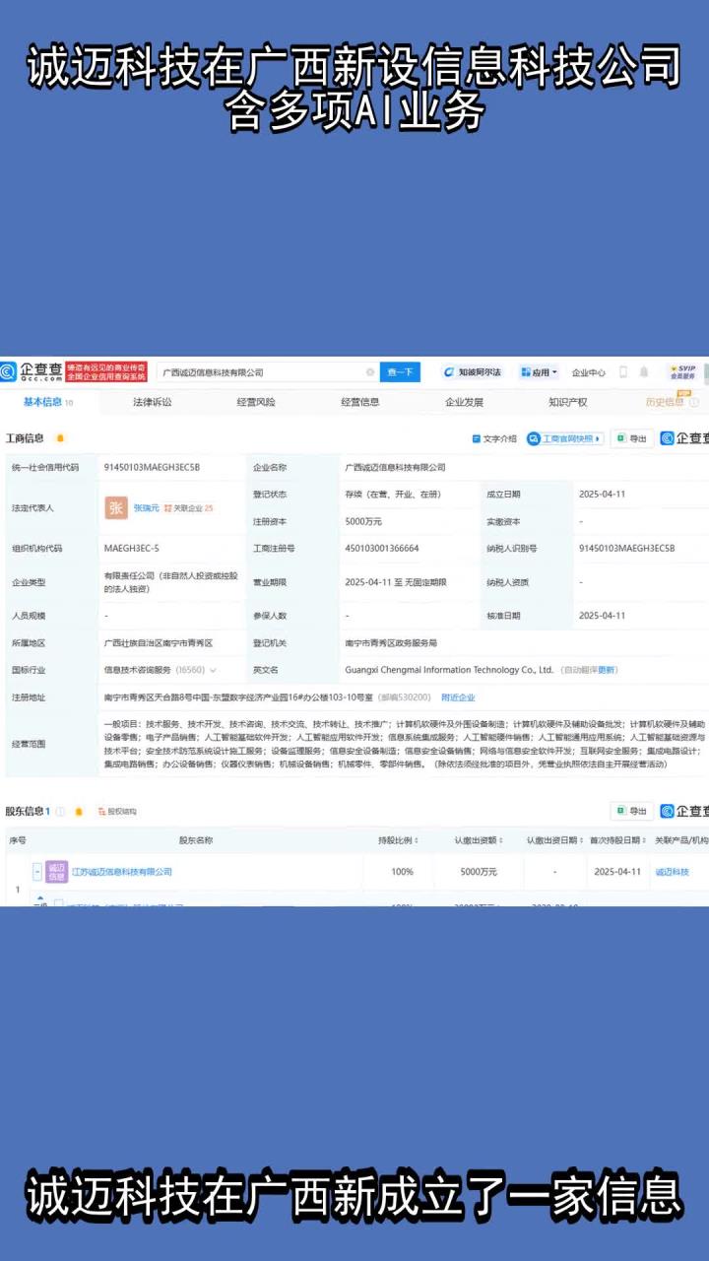Collapse shareholder row with minus expander

[x=37, y=872]
